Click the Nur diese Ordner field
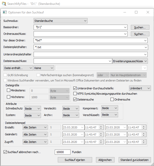This screenshot has height=166, width=154. [91, 40]
